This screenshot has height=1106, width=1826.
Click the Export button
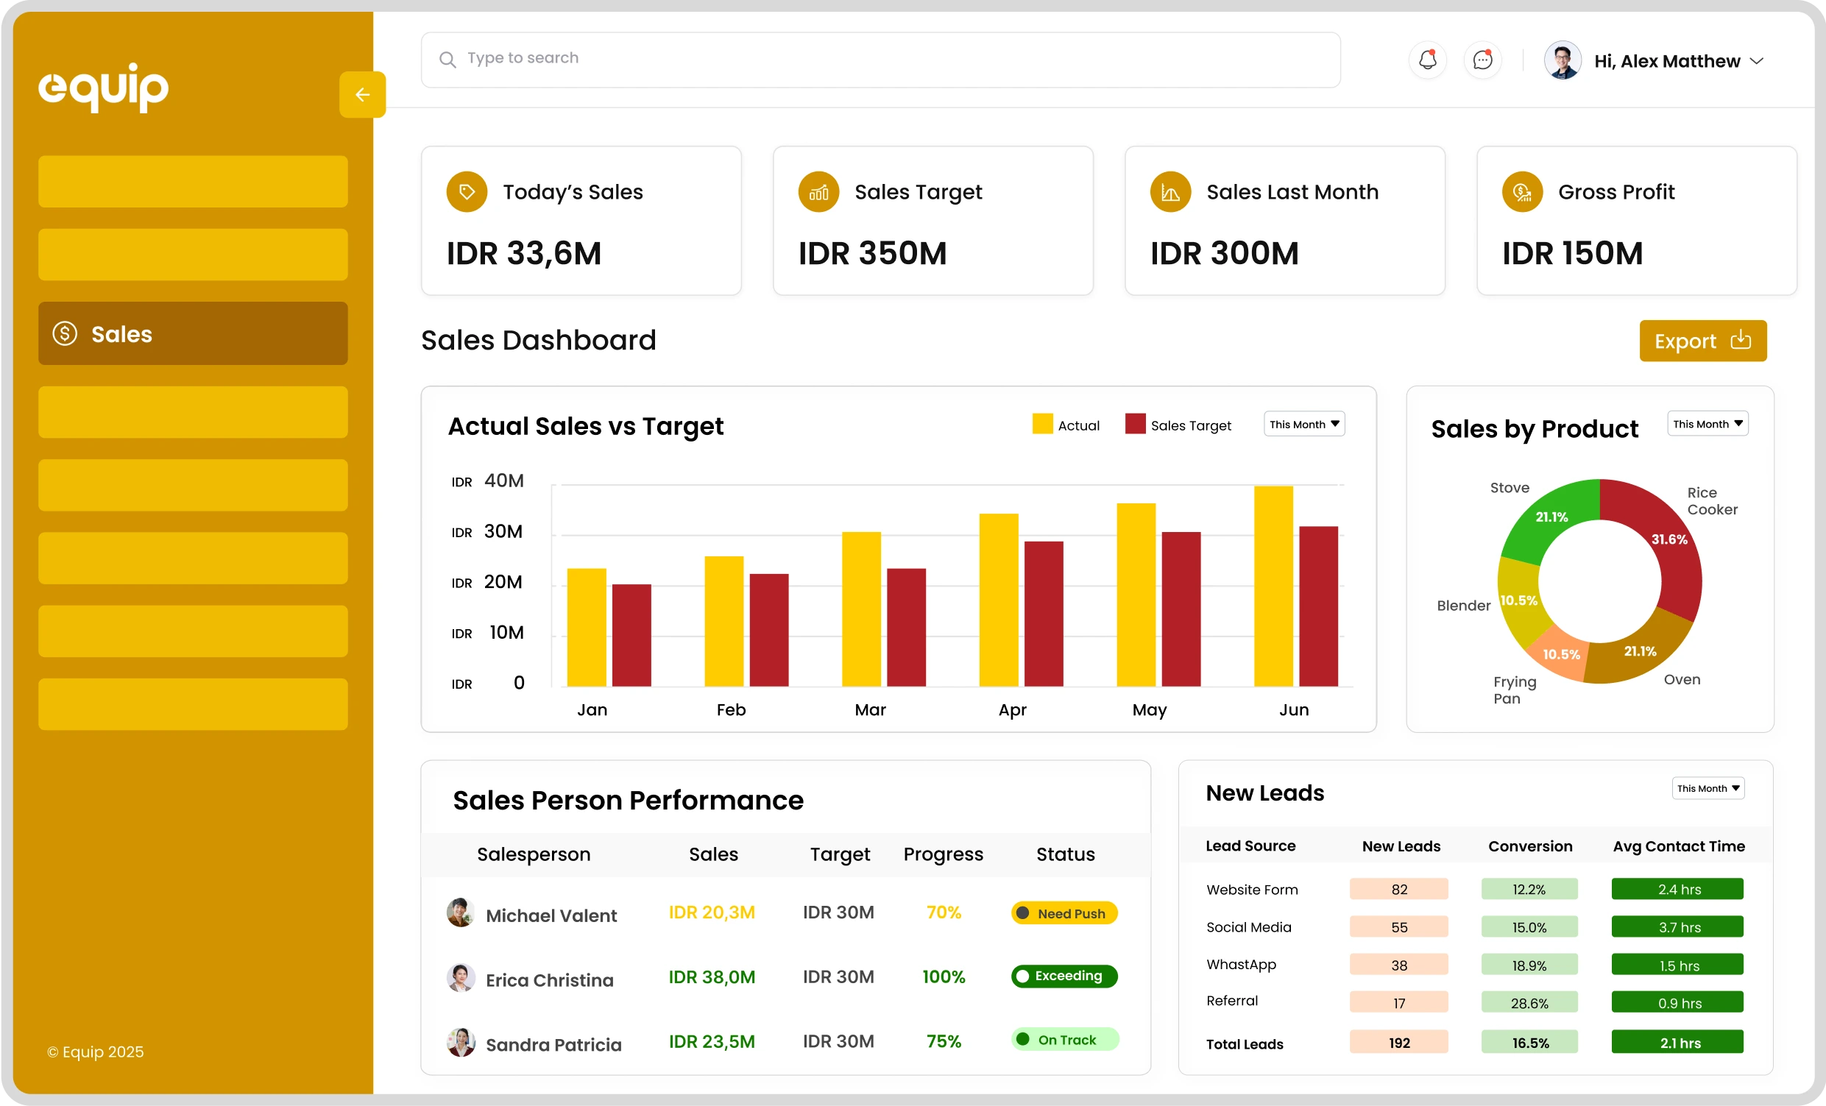click(x=1702, y=341)
